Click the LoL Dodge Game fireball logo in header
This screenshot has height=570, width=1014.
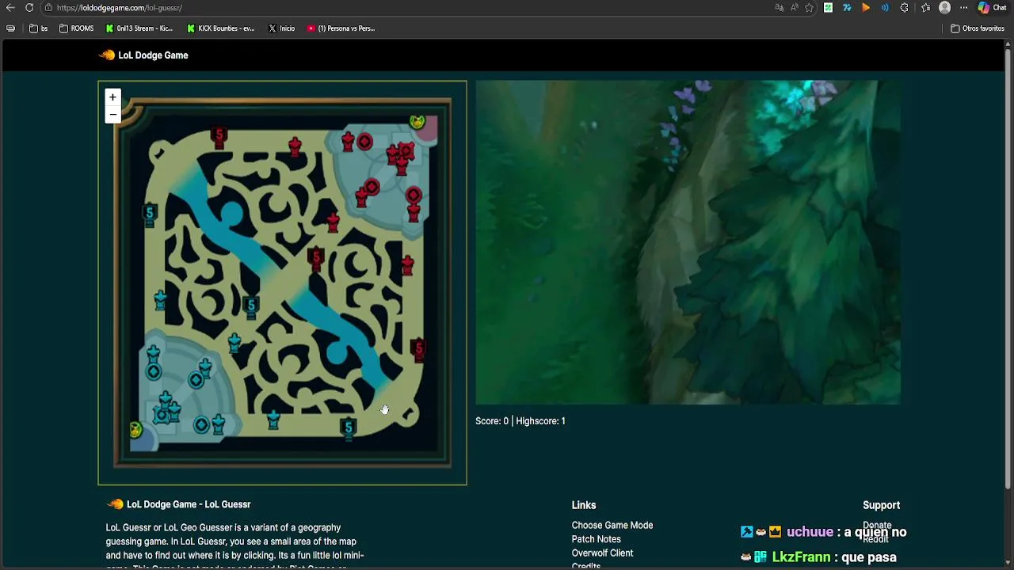click(x=107, y=55)
